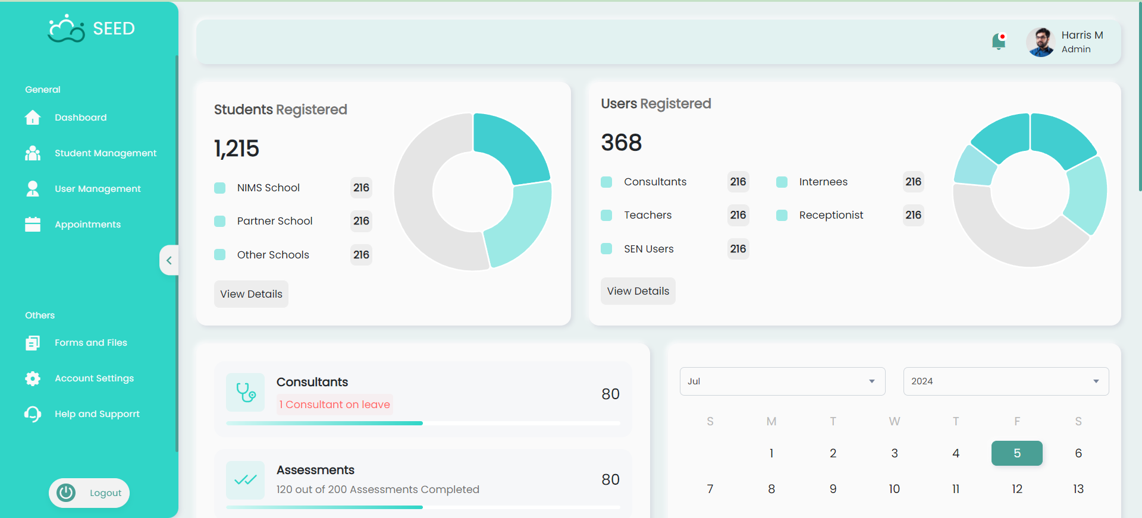
Task: Open the Jul month dropdown
Action: coord(782,381)
